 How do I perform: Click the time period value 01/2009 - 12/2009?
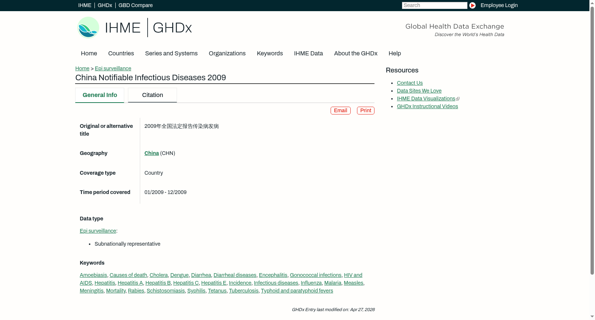(x=165, y=192)
